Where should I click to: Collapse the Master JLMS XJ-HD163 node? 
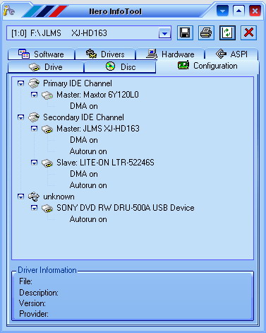click(35, 129)
